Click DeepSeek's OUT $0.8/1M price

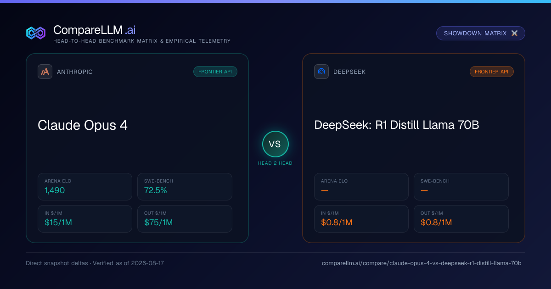436,222
